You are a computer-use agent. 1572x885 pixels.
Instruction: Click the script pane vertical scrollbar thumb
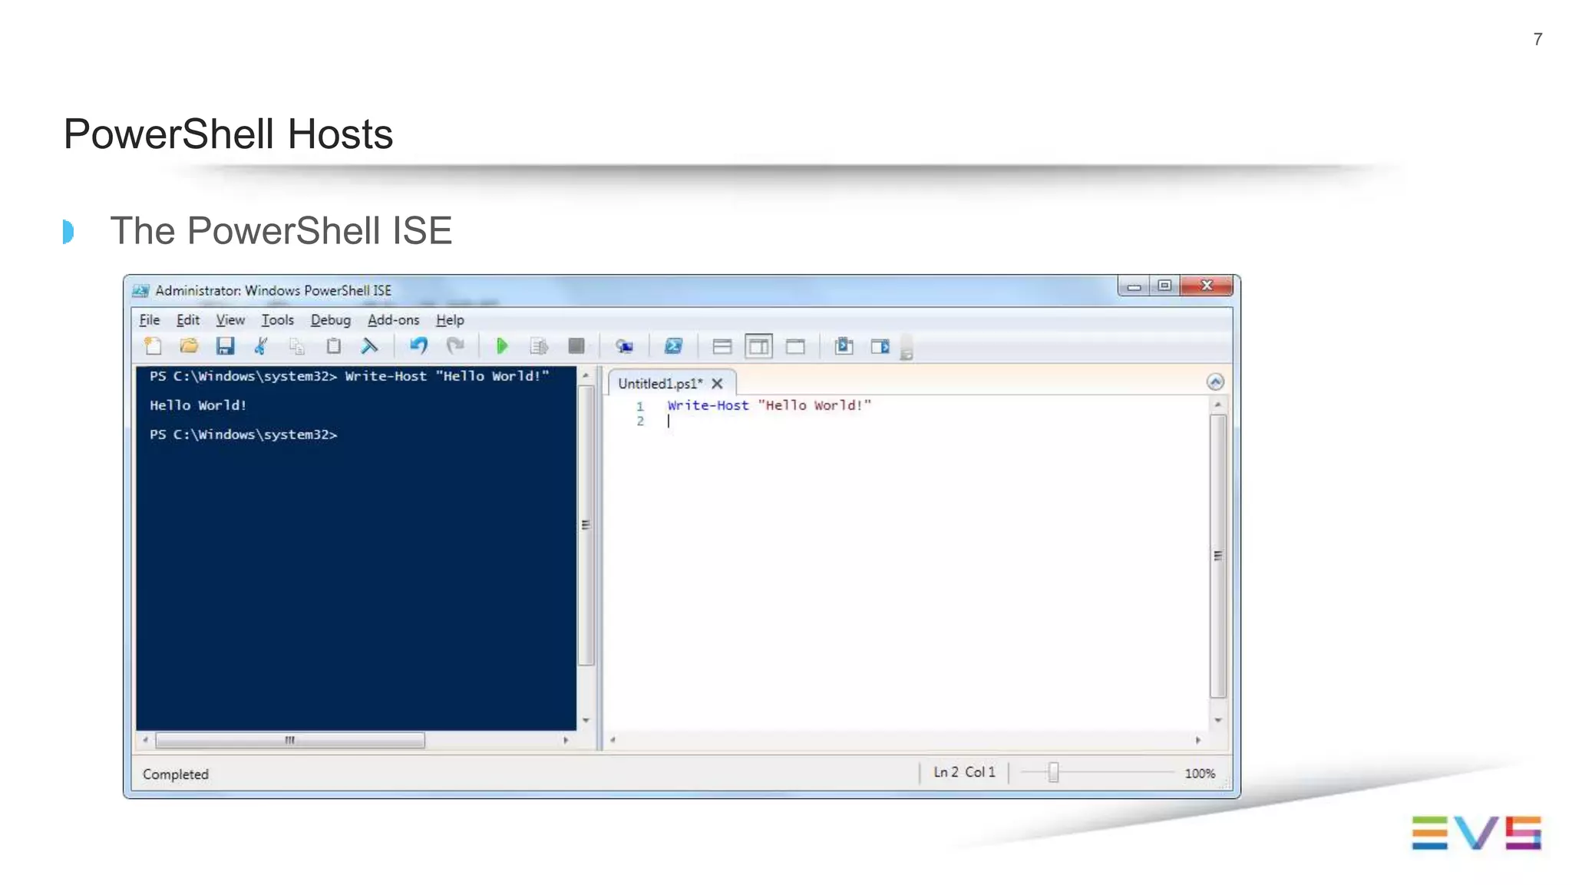click(1218, 556)
